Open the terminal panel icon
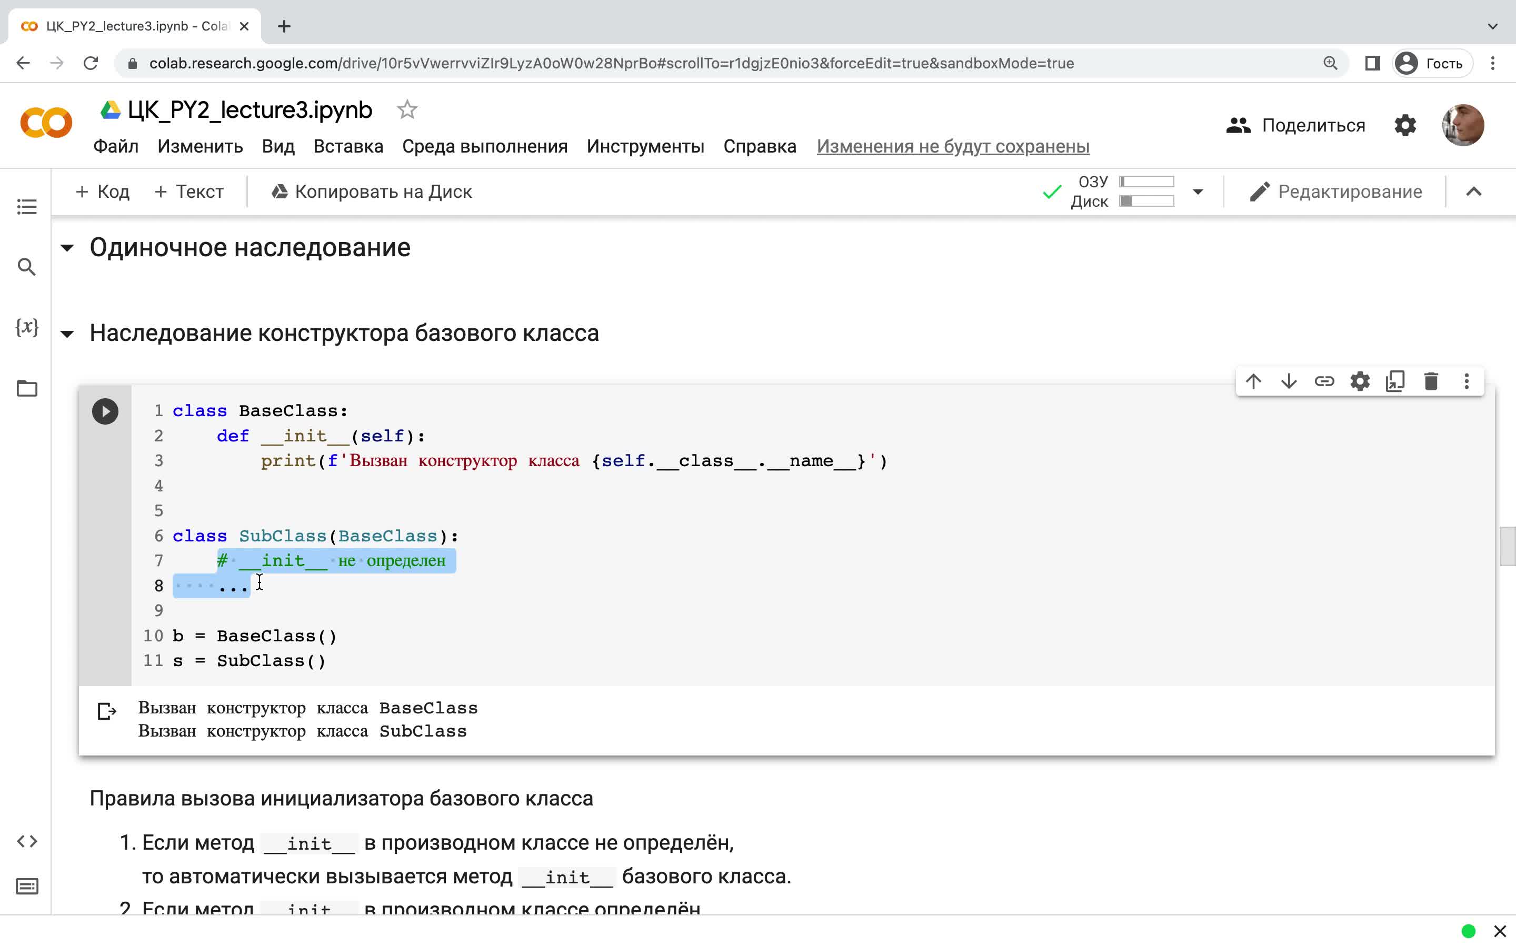The height and width of the screenshot is (947, 1516). tap(26, 886)
